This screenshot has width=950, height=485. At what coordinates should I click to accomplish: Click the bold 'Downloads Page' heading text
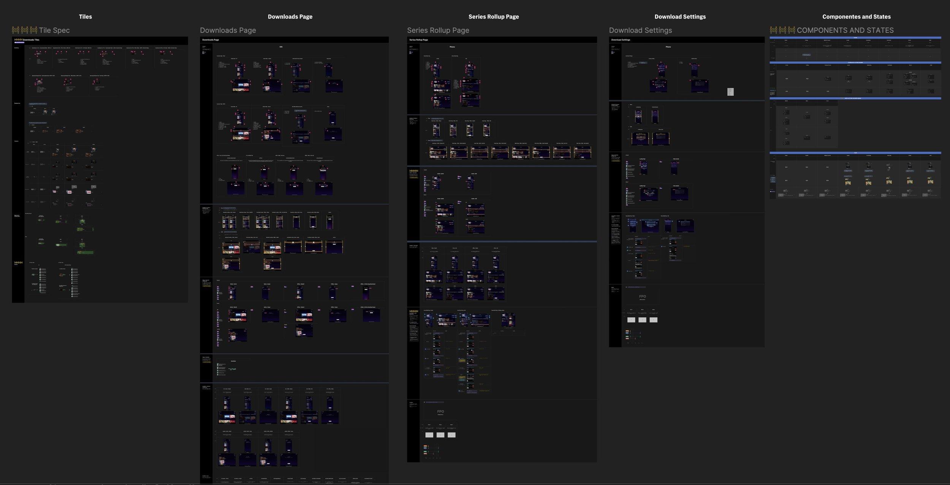tap(290, 17)
